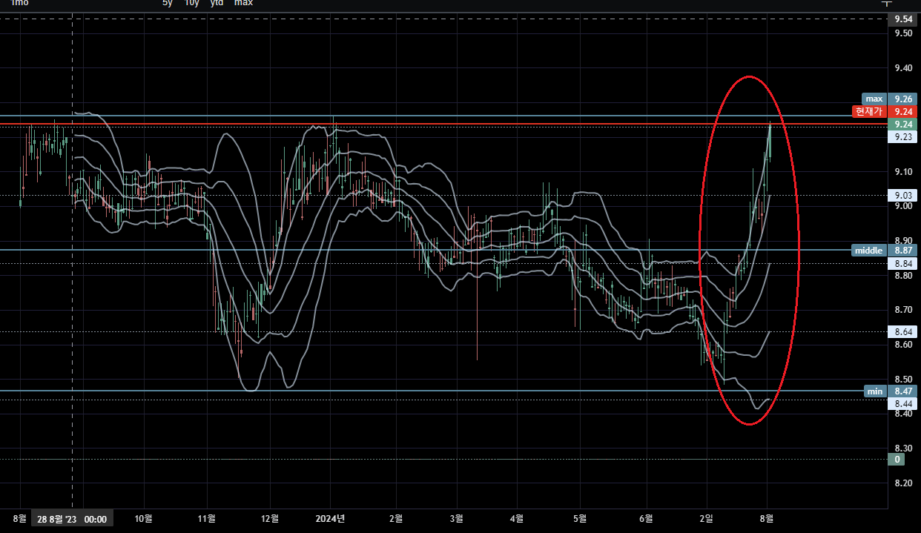Click the 11월 time axis label
This screenshot has width=921, height=533.
(x=207, y=519)
